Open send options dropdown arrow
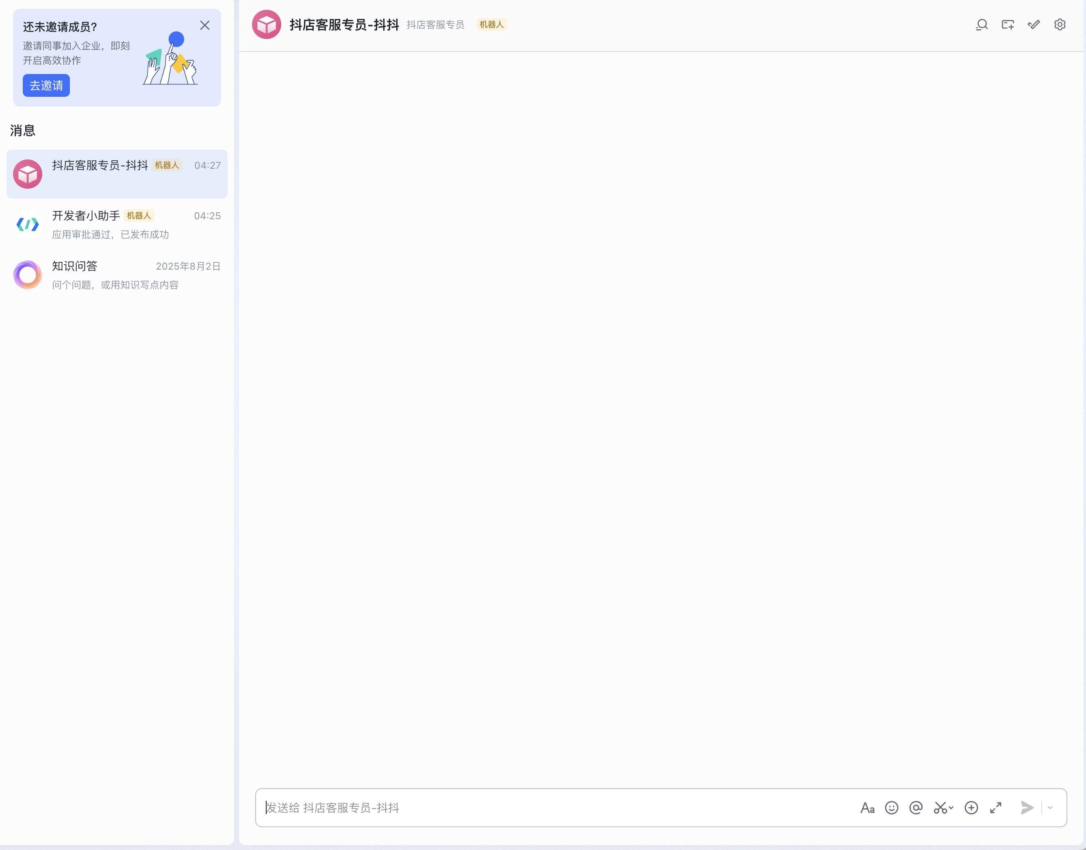 click(1050, 808)
